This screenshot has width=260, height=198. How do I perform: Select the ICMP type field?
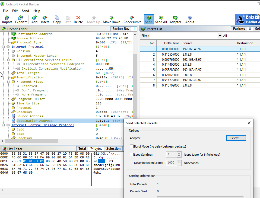[x=20, y=129]
